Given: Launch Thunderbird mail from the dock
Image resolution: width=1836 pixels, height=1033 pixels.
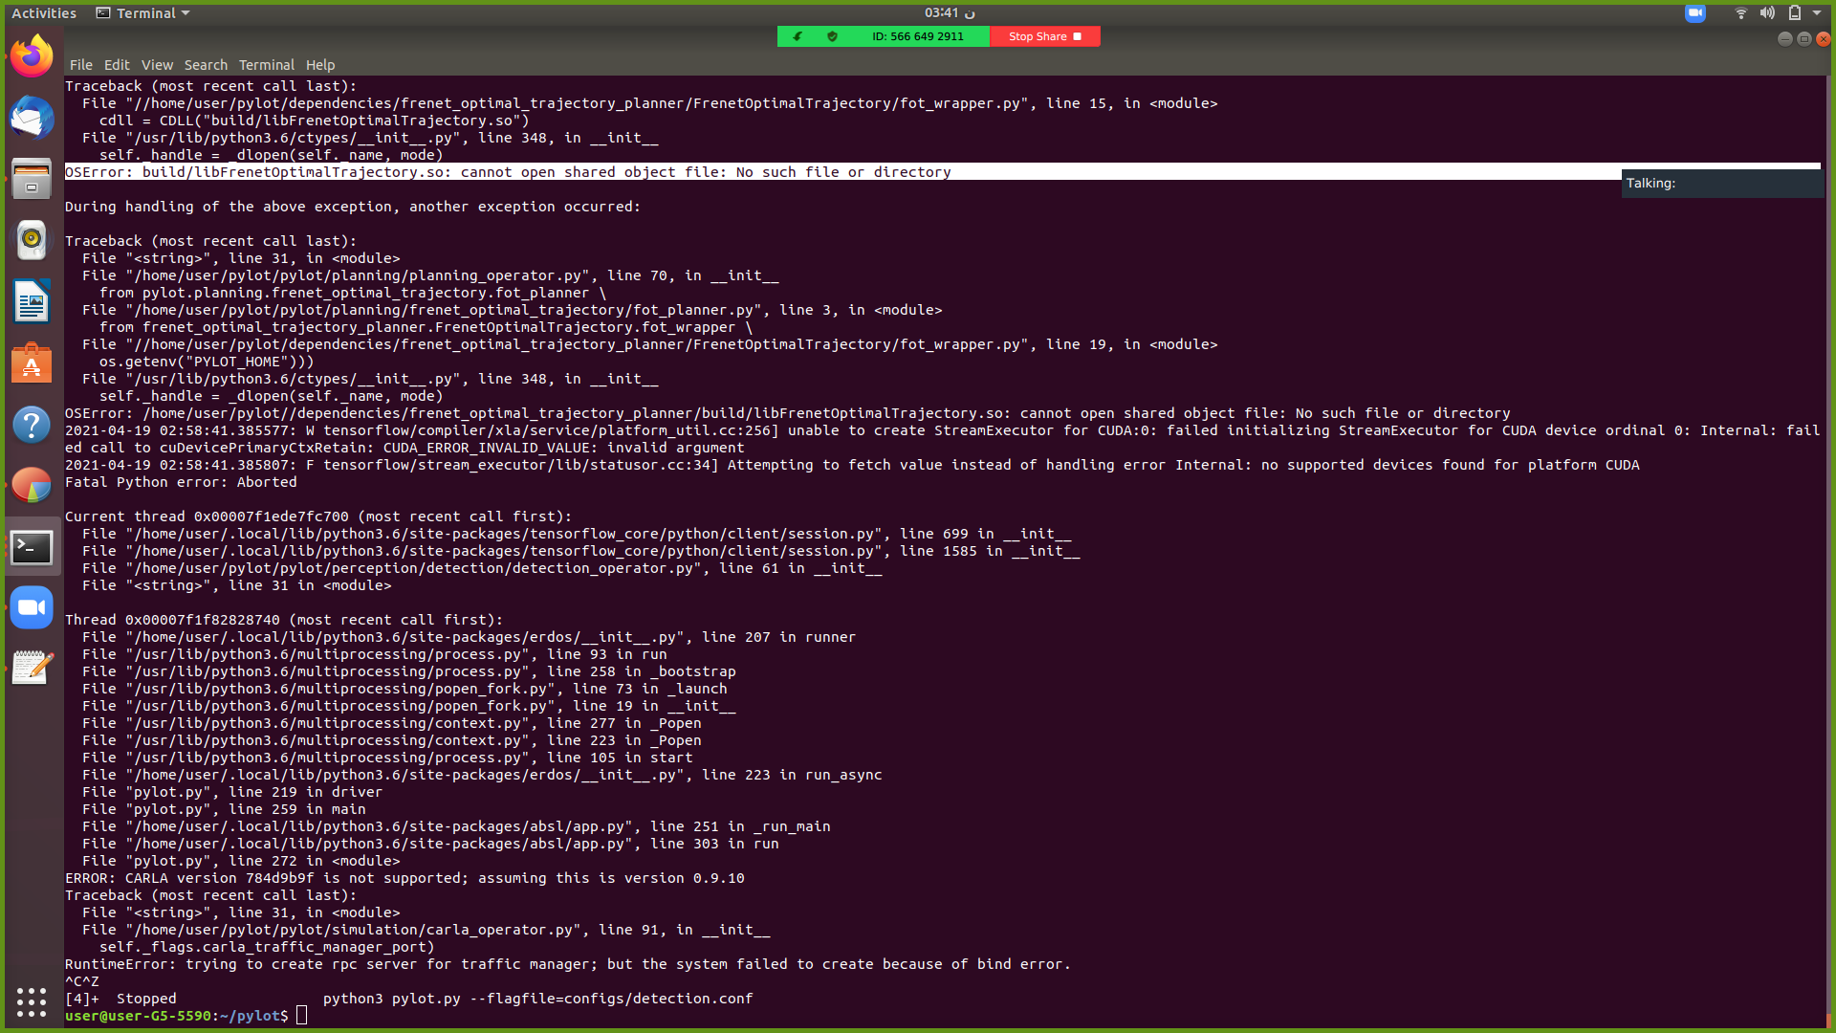Looking at the screenshot, I should click(x=32, y=118).
